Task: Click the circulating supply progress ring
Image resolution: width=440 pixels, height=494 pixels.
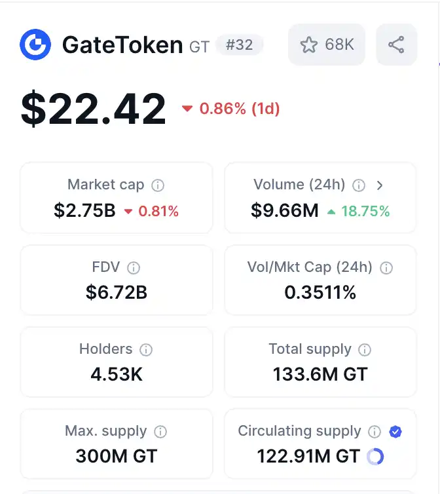Action: click(375, 457)
